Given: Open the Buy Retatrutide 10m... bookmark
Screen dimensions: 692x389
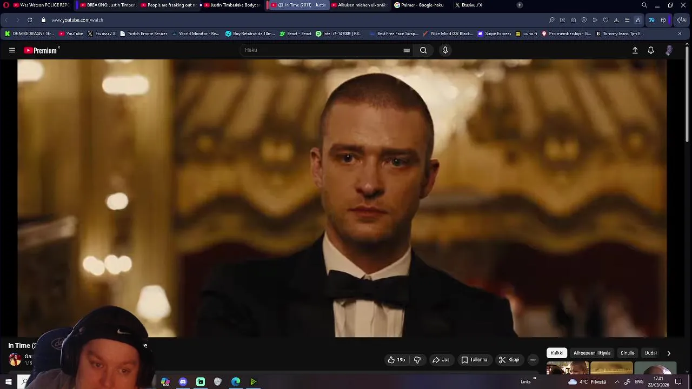Looking at the screenshot, I should 250,33.
